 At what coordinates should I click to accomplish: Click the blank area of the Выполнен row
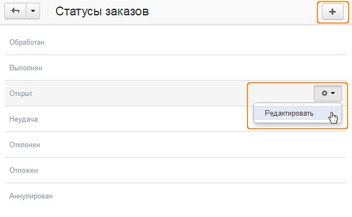pyautogui.click(x=194, y=68)
